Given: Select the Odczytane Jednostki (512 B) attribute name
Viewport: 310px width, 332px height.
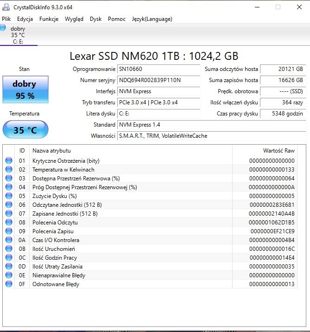Looking at the screenshot, I should pos(67,205).
